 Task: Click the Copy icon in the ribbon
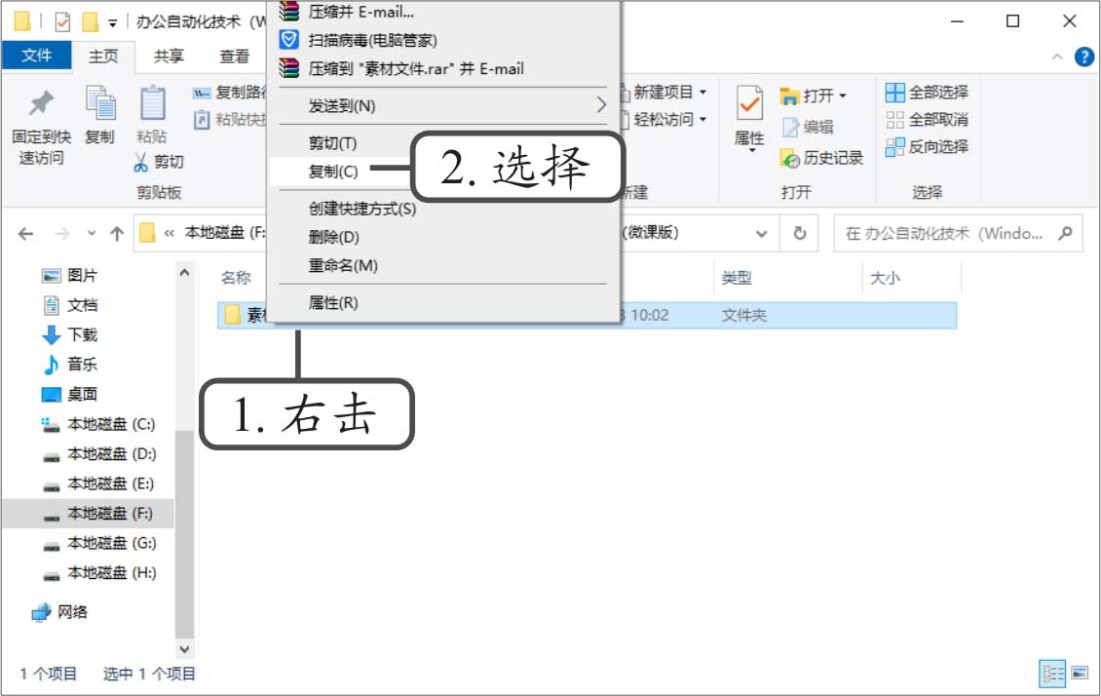pyautogui.click(x=100, y=102)
